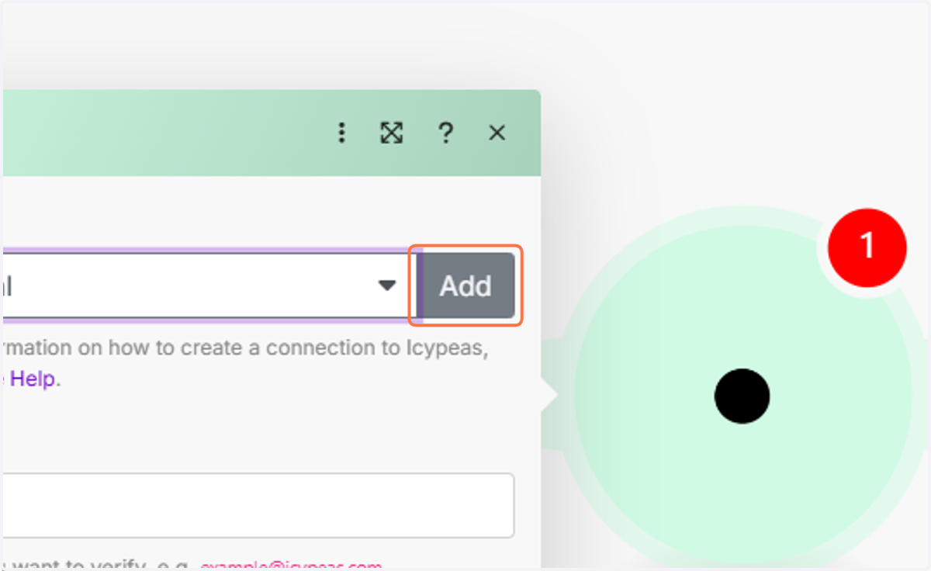Viewport: 931px width, 571px height.
Task: Open help via the question mark icon
Action: 445,133
